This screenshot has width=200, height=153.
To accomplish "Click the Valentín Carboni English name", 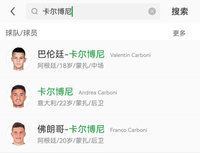I will pyautogui.click(x=130, y=55).
